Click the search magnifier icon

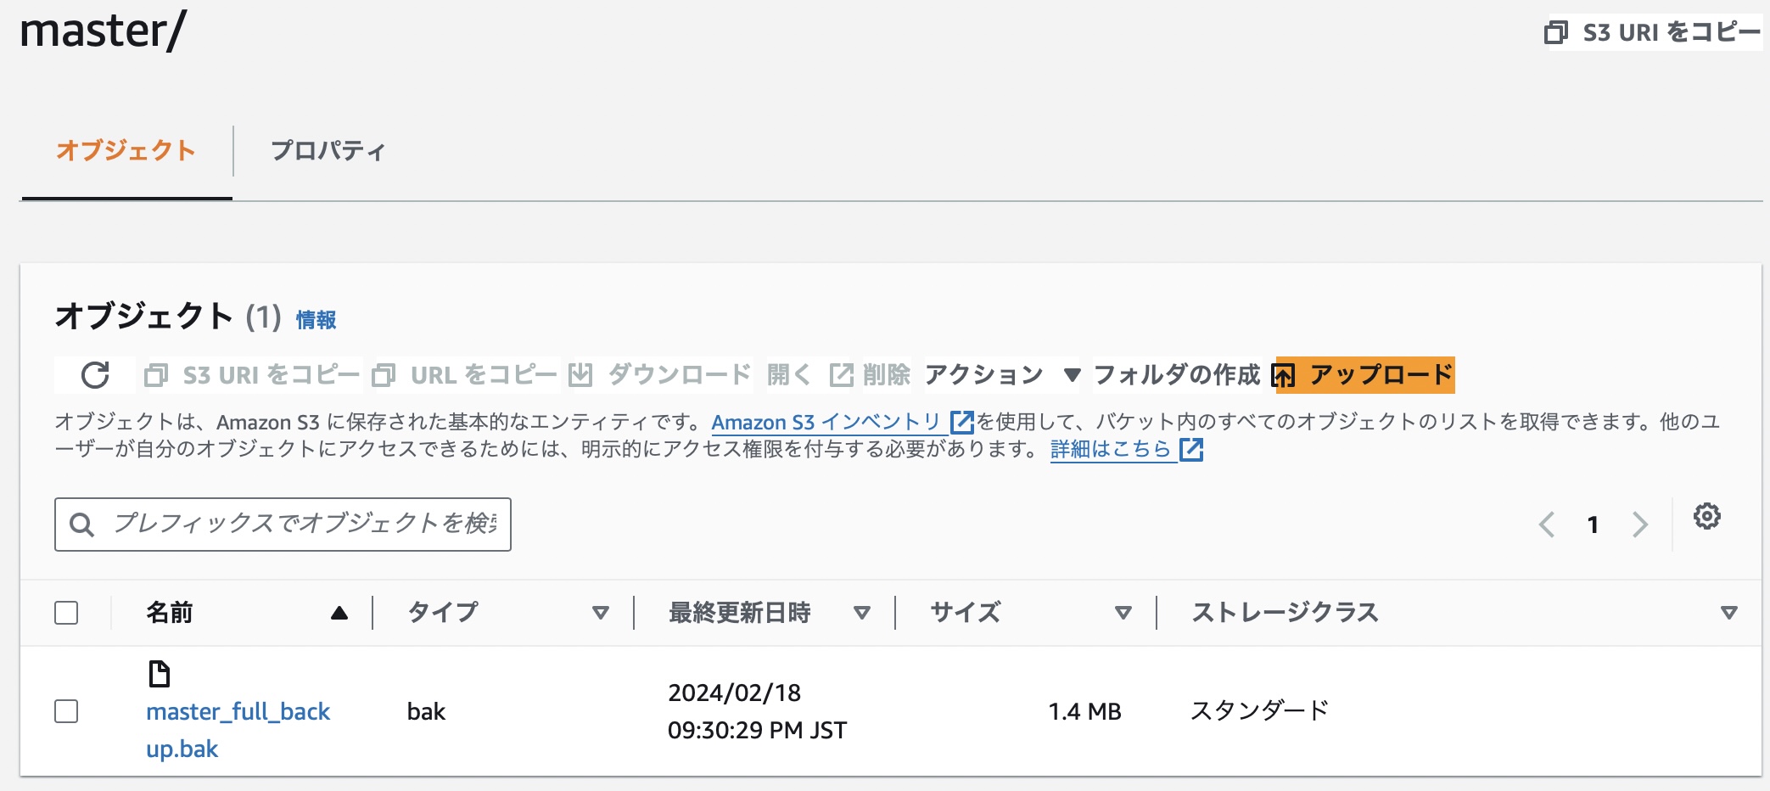pos(81,525)
